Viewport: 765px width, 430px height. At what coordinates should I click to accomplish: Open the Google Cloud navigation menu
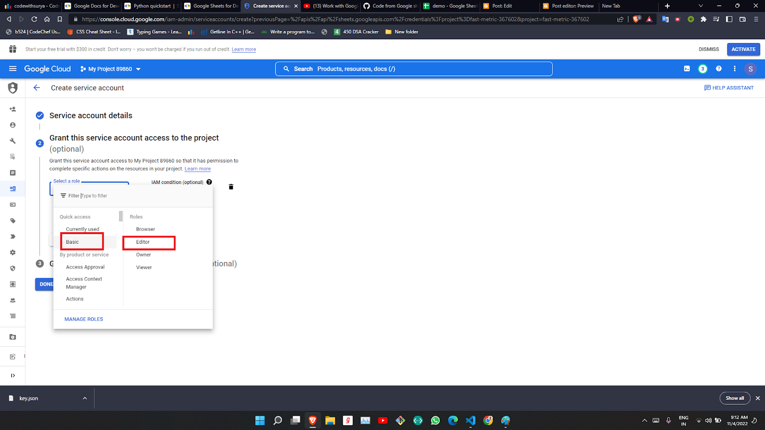13,69
